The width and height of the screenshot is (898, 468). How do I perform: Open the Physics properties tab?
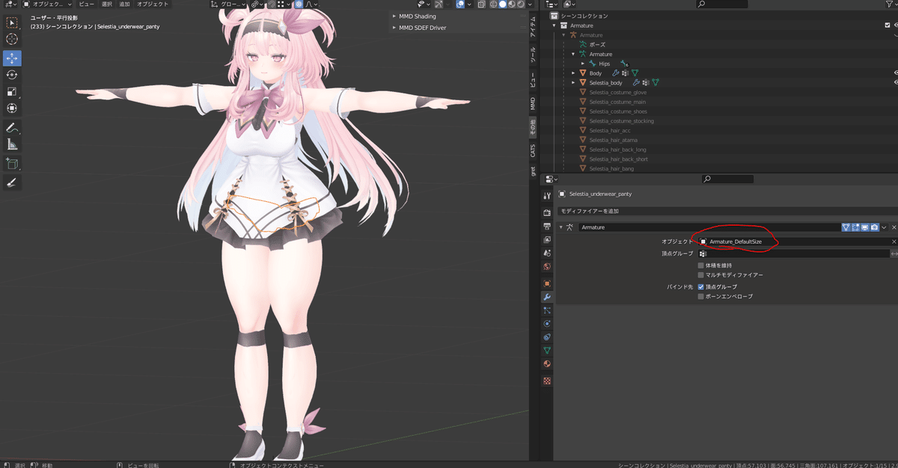(547, 324)
